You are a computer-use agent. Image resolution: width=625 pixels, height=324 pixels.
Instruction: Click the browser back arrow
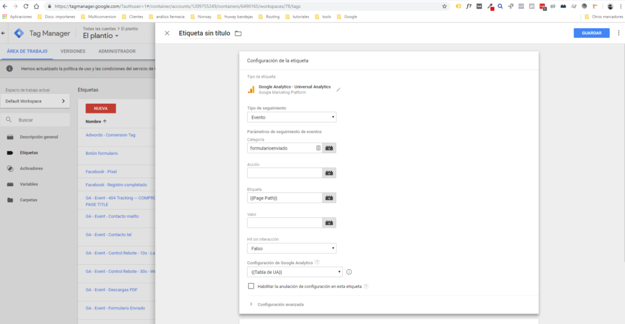point(5,6)
